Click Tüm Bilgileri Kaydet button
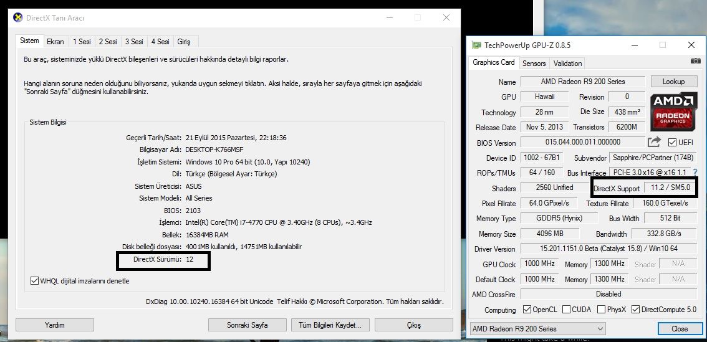This screenshot has width=707, height=342. coord(330,325)
